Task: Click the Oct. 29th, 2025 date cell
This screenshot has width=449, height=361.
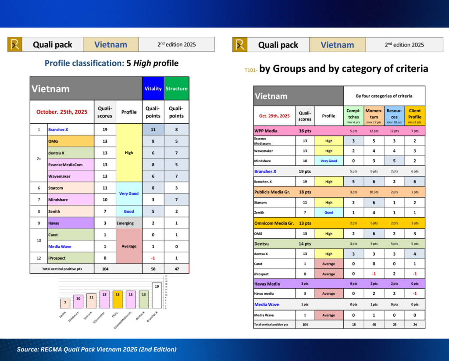Action: (274, 116)
